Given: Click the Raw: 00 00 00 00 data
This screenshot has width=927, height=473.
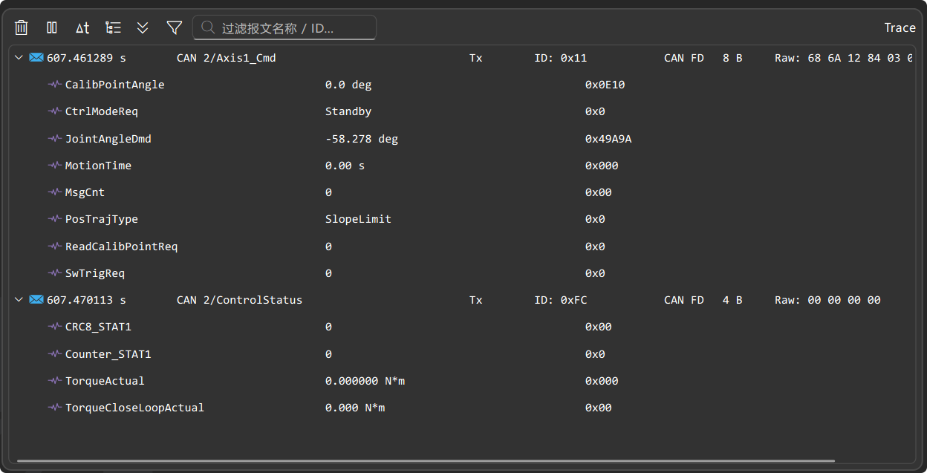Looking at the screenshot, I should coord(827,300).
